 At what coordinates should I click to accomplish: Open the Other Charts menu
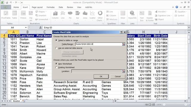coord(100,16)
